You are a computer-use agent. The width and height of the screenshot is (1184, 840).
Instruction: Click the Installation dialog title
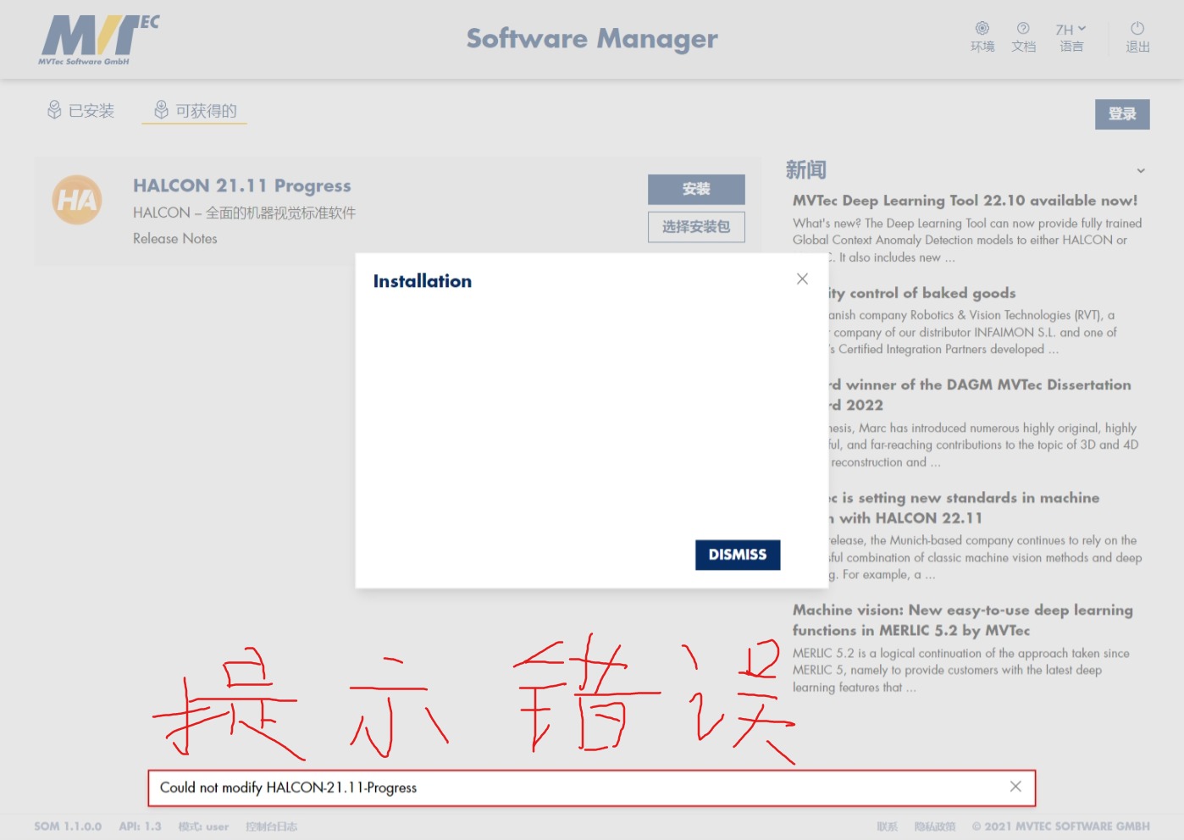pyautogui.click(x=423, y=281)
